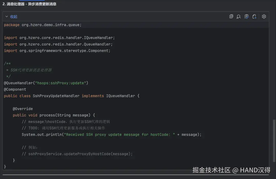Click the @Override annotation
Viewport: 276px width, 179px height.
pos(23,109)
